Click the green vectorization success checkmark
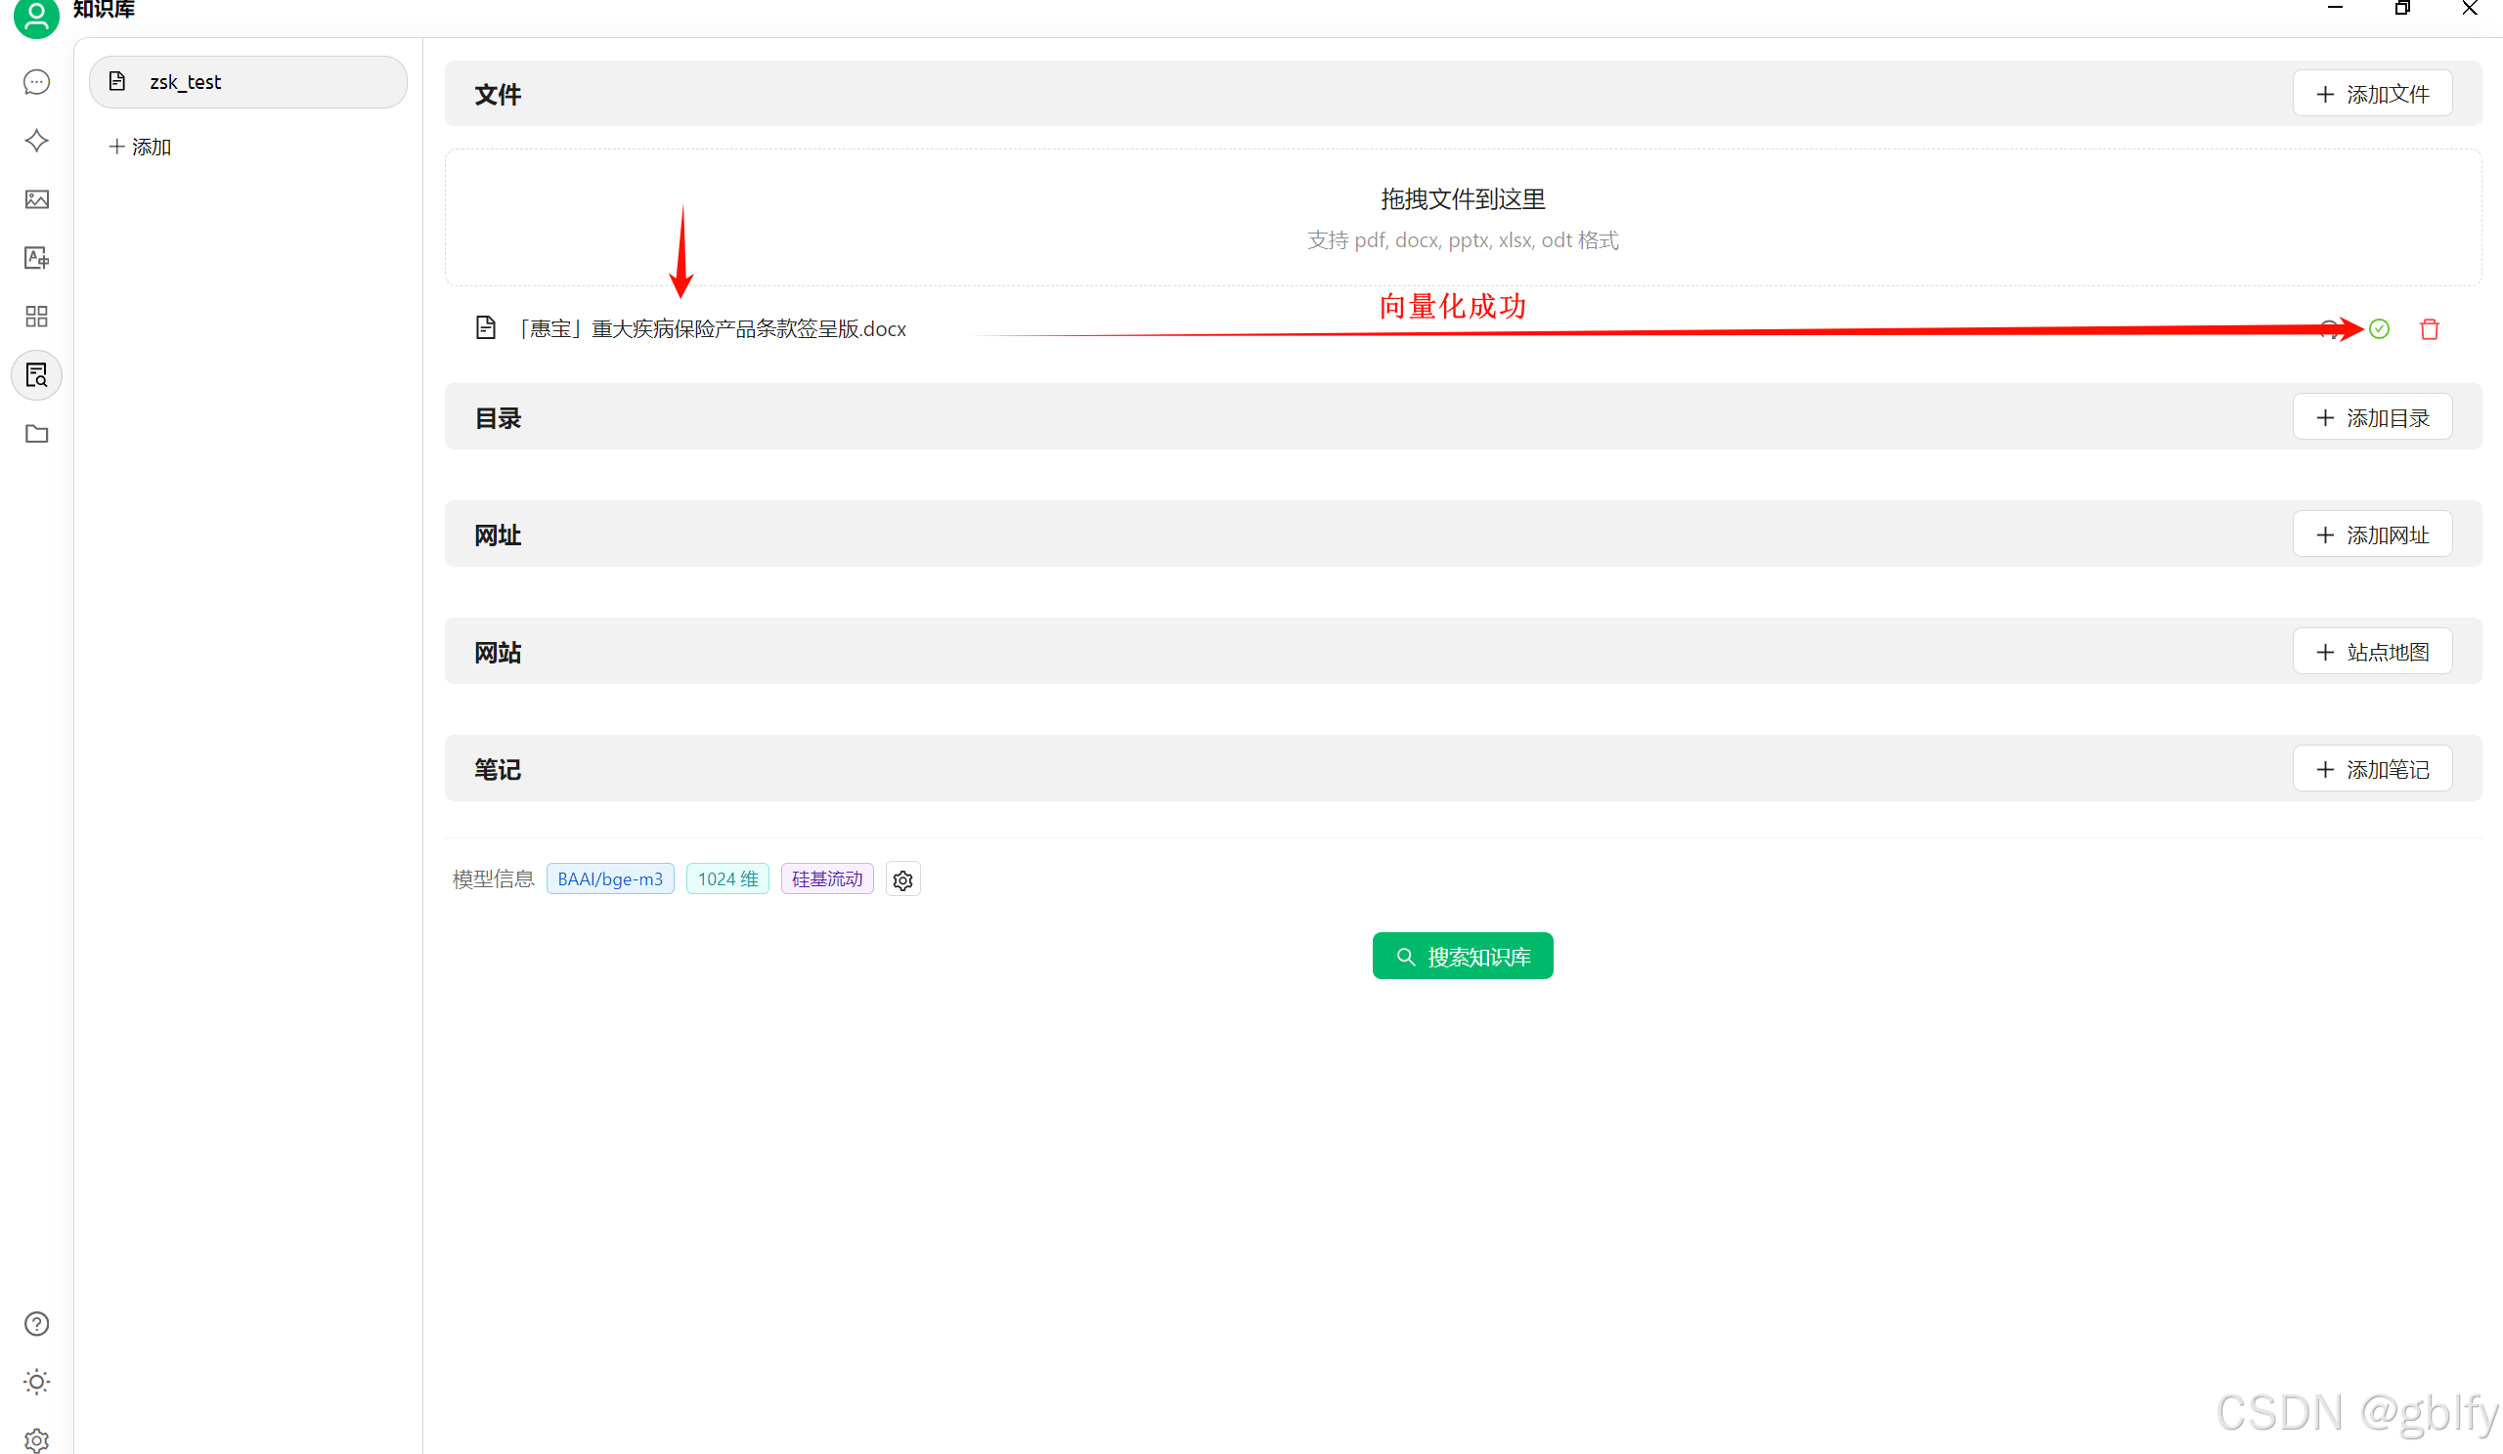 pos(2379,329)
